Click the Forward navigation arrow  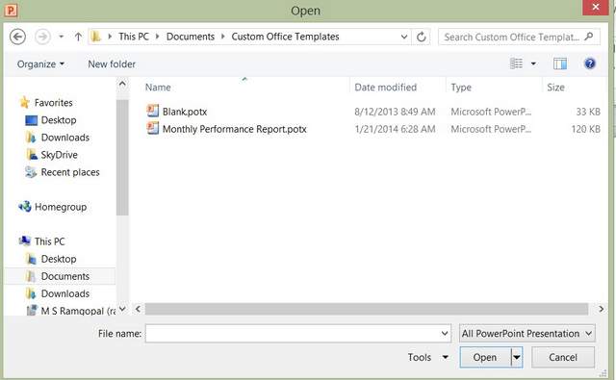tap(42, 37)
